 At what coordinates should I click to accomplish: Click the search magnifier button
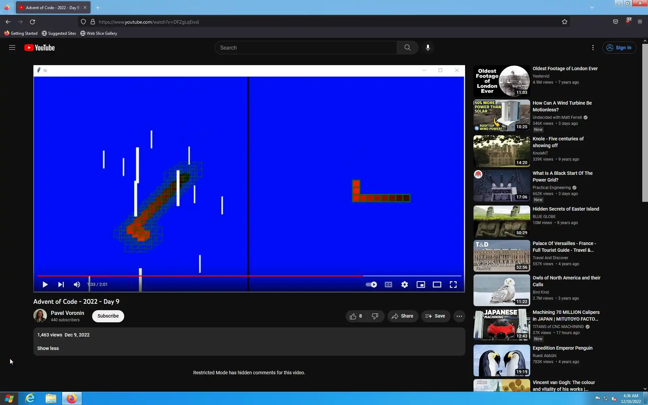tap(407, 48)
